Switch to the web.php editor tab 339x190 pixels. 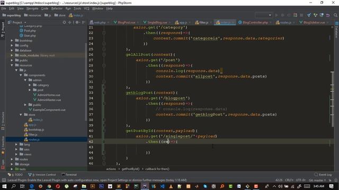(x=100, y=22)
